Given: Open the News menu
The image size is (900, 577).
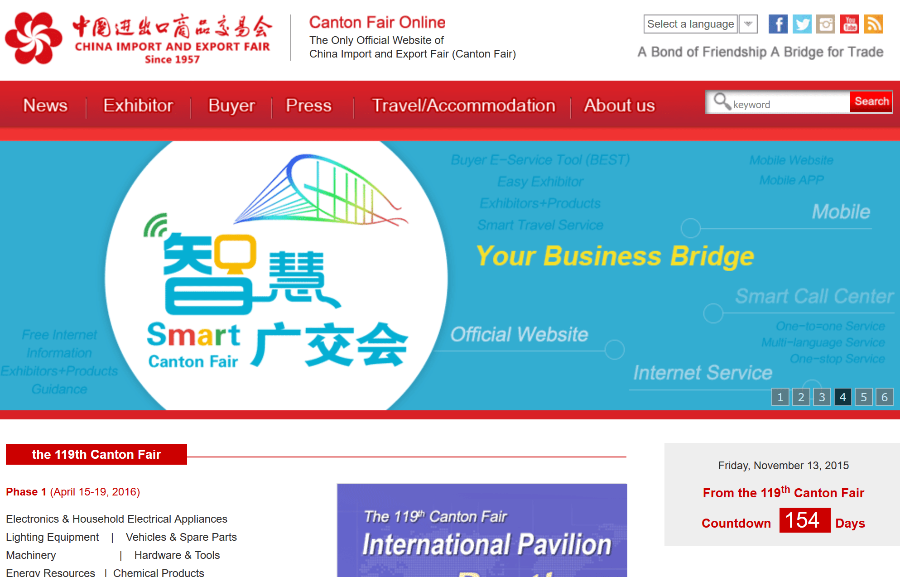Looking at the screenshot, I should [x=45, y=106].
